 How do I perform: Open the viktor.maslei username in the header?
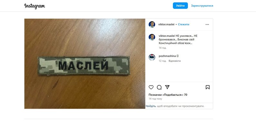pos(166,24)
